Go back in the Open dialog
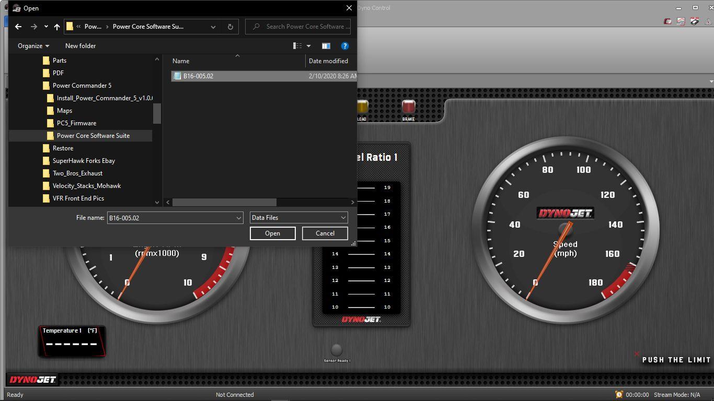 click(x=18, y=27)
